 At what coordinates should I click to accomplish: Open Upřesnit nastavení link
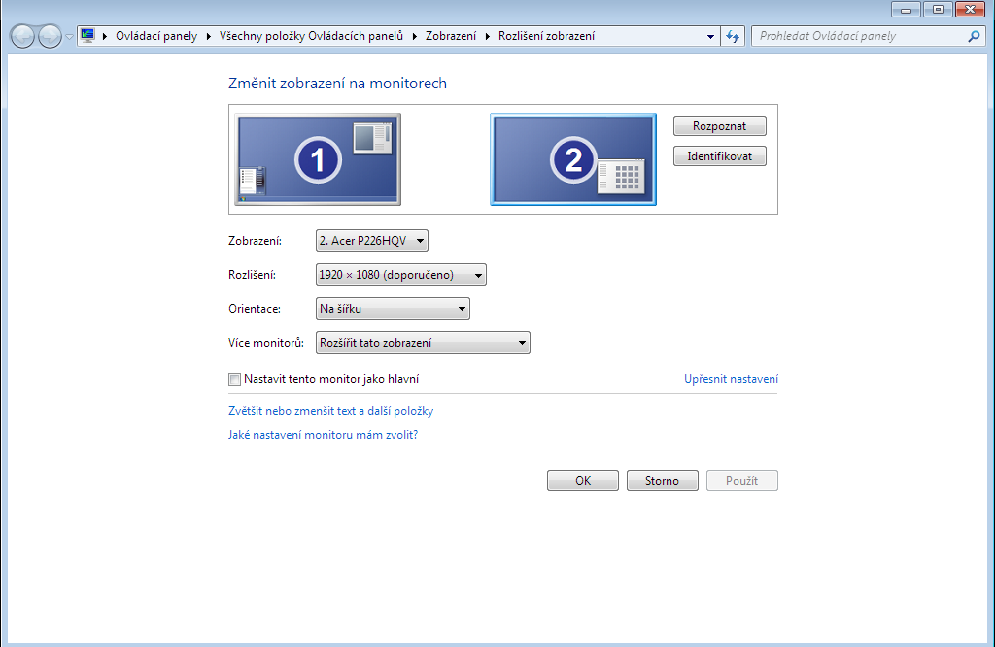(731, 379)
